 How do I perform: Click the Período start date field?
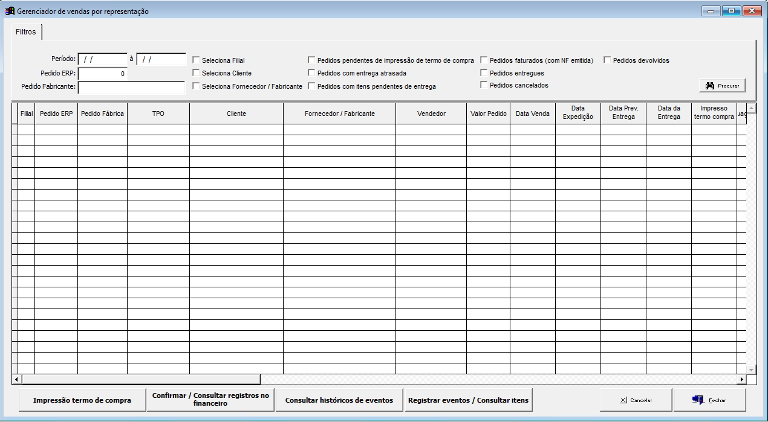click(102, 59)
